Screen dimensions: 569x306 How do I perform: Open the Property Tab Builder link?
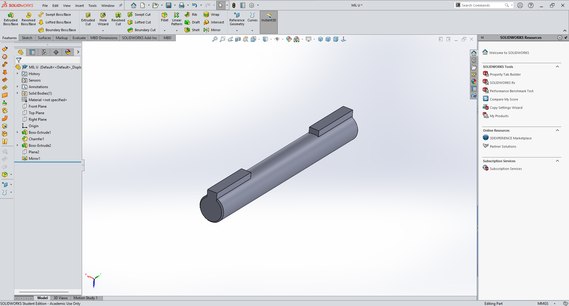[505, 74]
